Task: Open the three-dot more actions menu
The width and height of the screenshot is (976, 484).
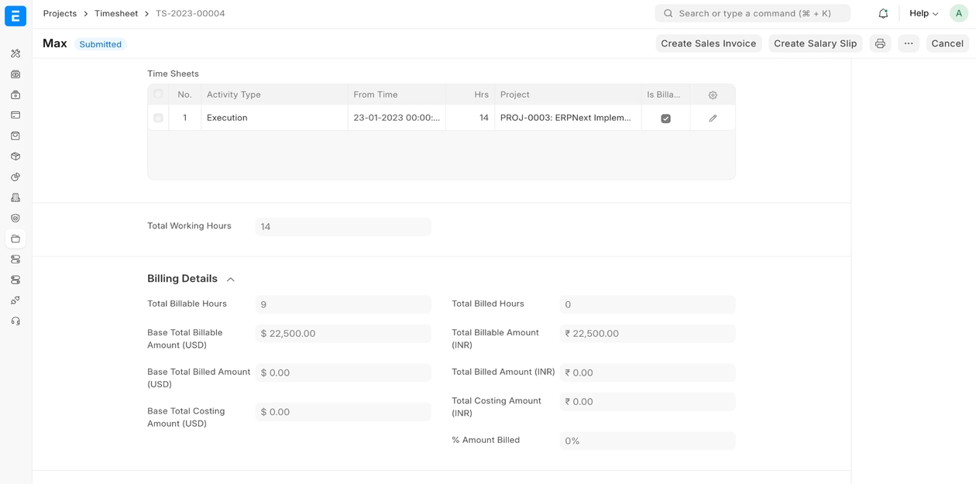Action: point(909,44)
